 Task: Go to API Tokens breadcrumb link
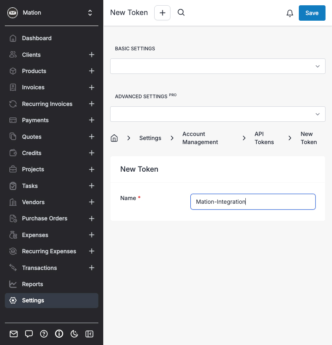pyautogui.click(x=264, y=138)
